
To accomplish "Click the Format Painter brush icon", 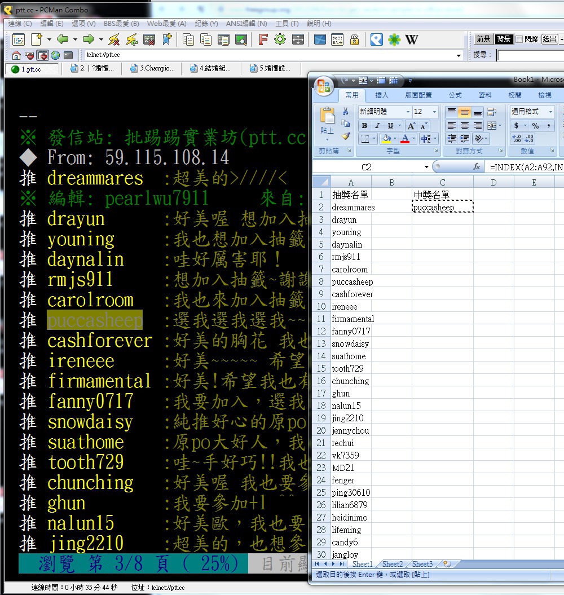I will (346, 136).
